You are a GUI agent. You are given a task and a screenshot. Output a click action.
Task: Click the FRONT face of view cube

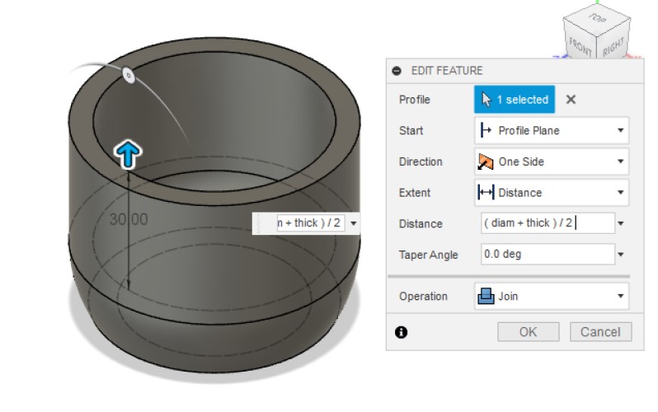click(580, 46)
